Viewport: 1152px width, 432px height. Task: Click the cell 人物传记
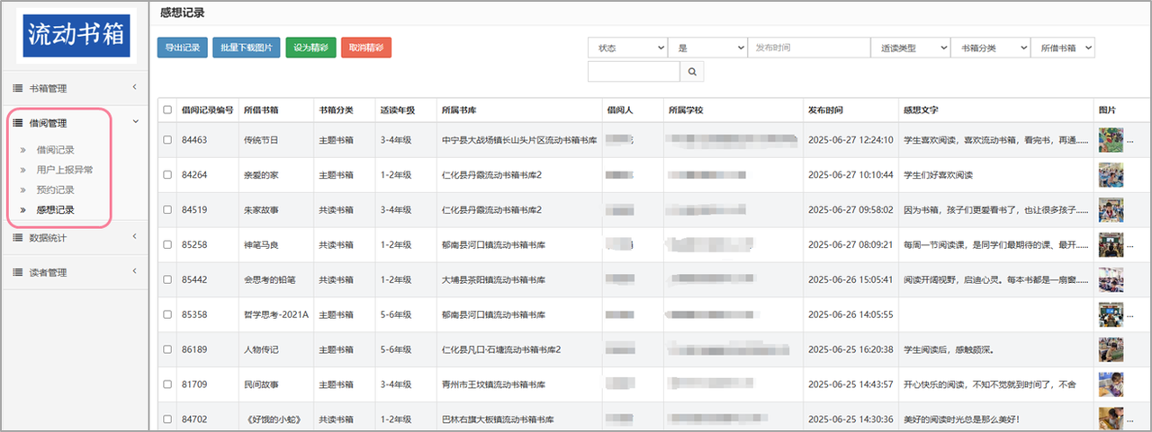click(261, 349)
